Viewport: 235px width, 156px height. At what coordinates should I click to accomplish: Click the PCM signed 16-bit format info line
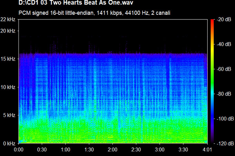[94, 13]
